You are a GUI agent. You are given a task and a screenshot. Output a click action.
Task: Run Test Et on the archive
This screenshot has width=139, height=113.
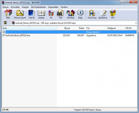click(x=32, y=13)
